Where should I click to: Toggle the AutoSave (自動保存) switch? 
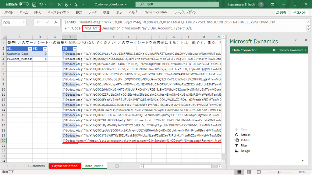click(x=24, y=5)
